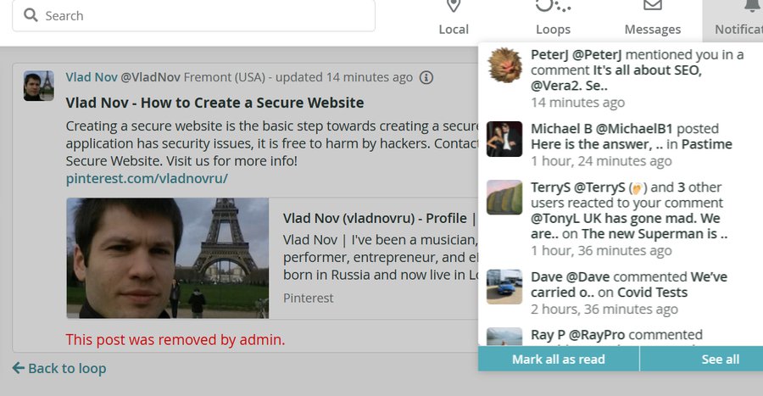Open the Loops icon in header
763x396 pixels.
click(553, 5)
